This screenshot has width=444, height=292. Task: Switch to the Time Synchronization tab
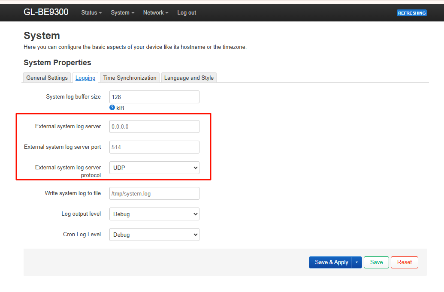point(130,78)
